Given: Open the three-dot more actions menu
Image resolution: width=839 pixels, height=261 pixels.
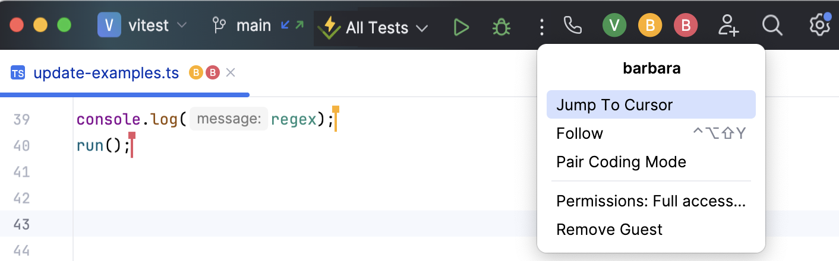Looking at the screenshot, I should click(541, 27).
